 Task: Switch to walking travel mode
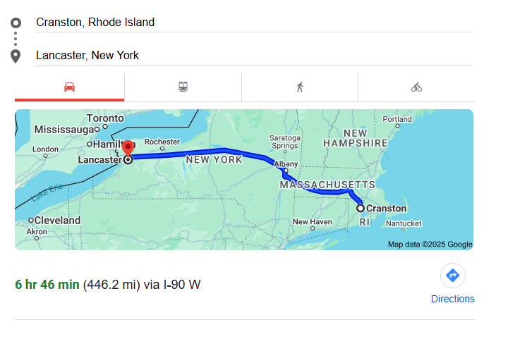pyautogui.click(x=300, y=87)
